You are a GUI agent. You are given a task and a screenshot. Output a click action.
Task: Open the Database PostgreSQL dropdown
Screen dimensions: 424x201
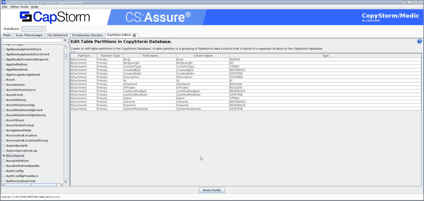click(x=43, y=29)
